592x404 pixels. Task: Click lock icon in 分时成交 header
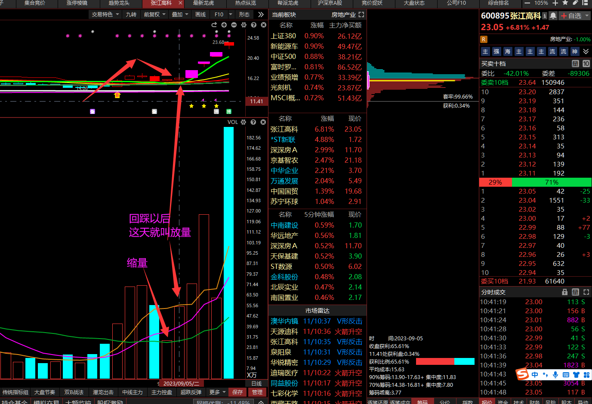[x=565, y=292]
